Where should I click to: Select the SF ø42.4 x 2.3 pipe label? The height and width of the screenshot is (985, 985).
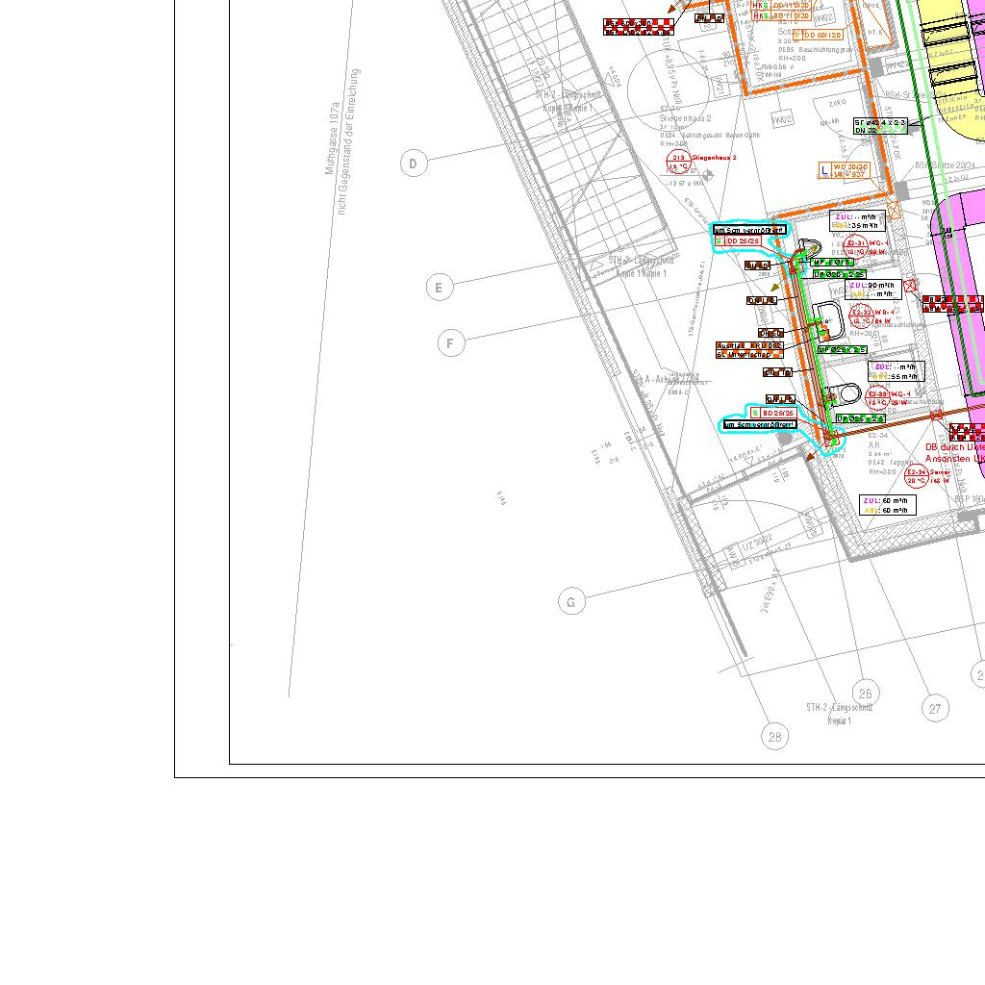(879, 126)
